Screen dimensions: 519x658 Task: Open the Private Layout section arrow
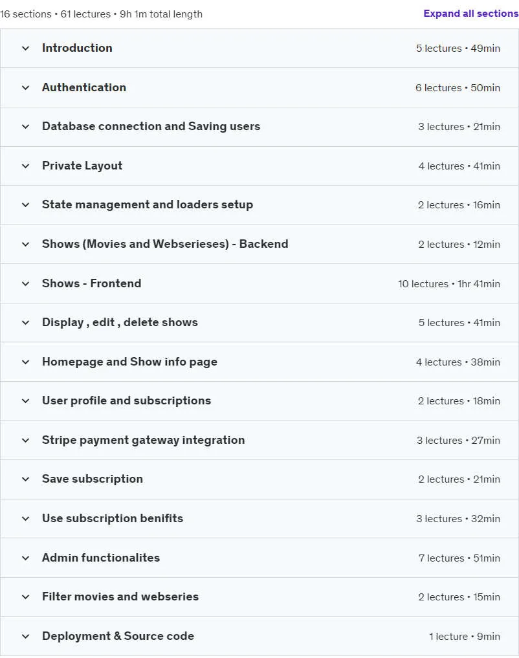tap(26, 166)
